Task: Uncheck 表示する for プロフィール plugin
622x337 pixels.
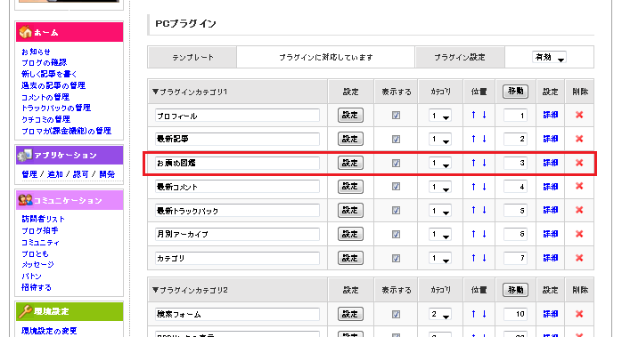Action: click(396, 116)
